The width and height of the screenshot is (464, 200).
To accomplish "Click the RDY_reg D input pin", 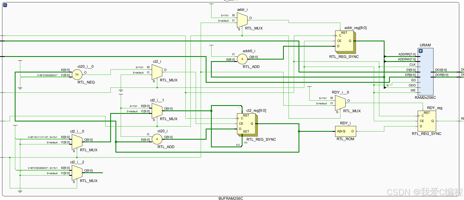I will pos(421,126).
